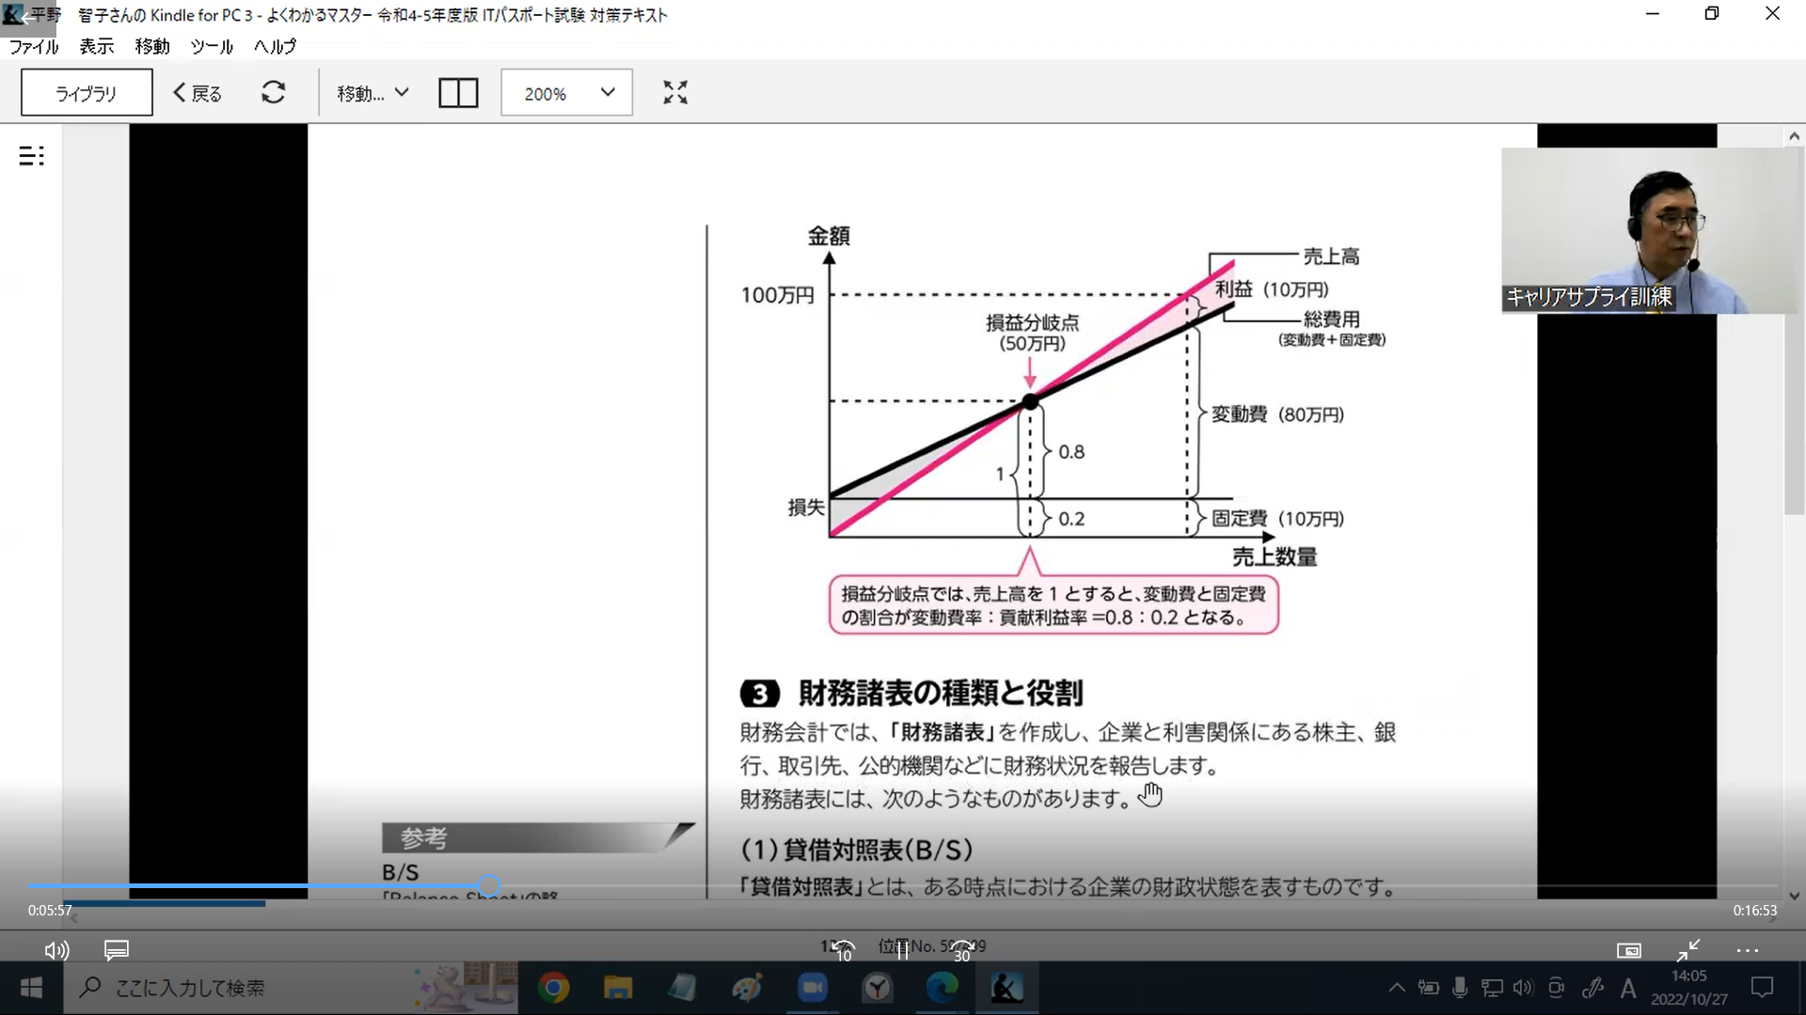The height and width of the screenshot is (1015, 1806).
Task: Open the ファイル menu
Action: click(x=34, y=46)
